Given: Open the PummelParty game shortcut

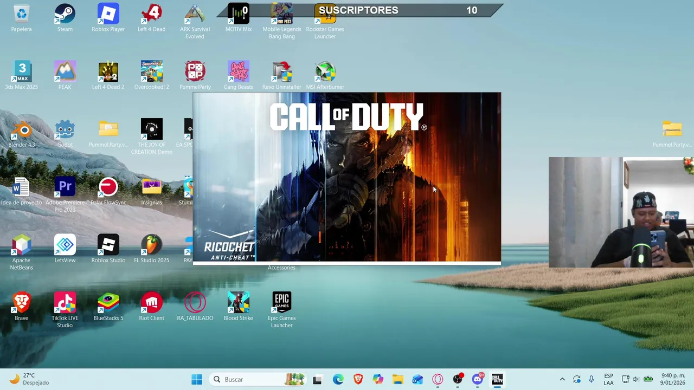Looking at the screenshot, I should (x=195, y=76).
